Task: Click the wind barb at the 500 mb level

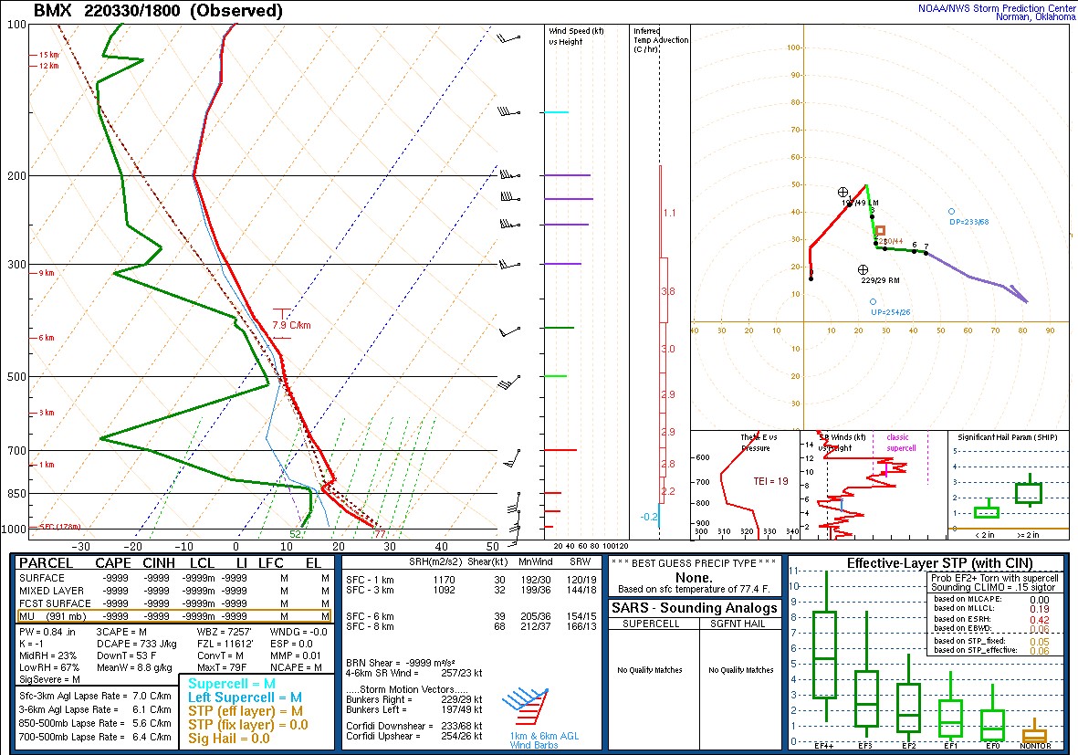Action: (509, 382)
